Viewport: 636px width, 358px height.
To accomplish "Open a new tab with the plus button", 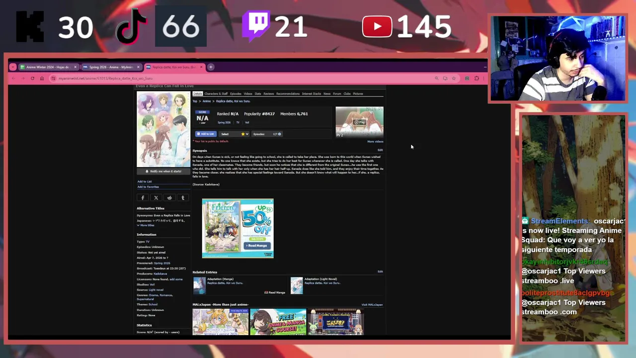I will (x=211, y=67).
